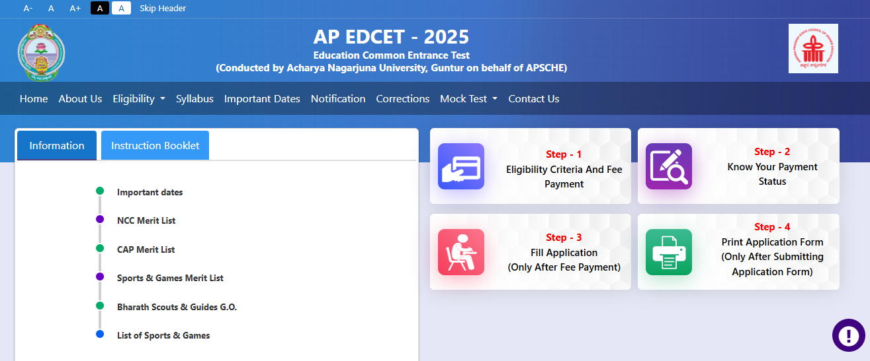Viewport: 870px width, 361px height.
Task: Open Sports & Games Merit List
Action: (170, 278)
